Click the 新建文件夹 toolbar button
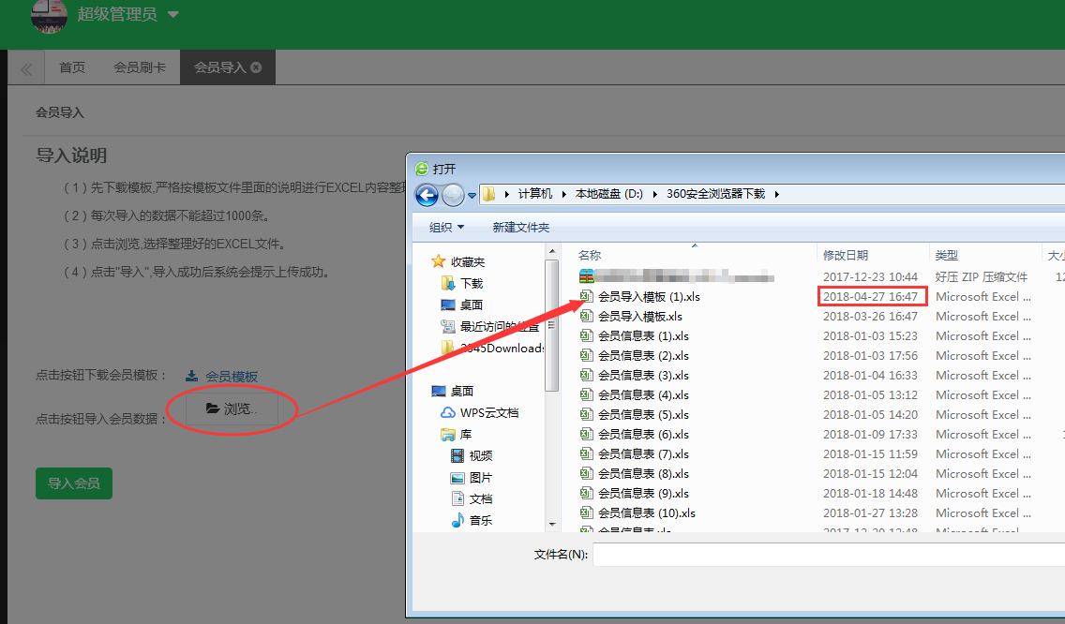 pyautogui.click(x=520, y=228)
